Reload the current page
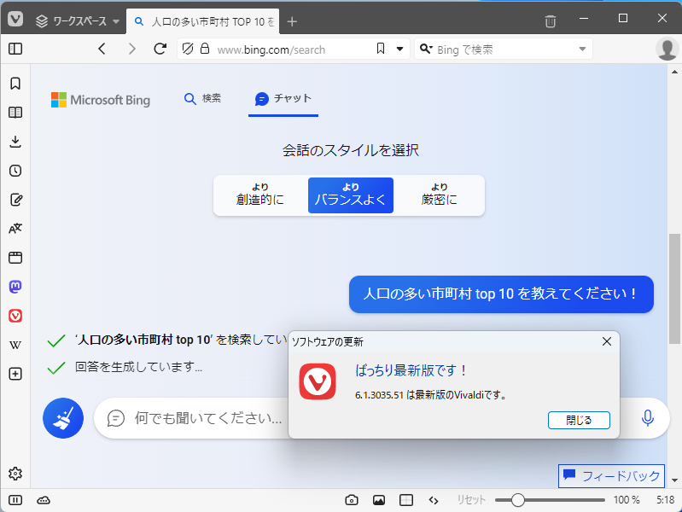 (x=160, y=49)
